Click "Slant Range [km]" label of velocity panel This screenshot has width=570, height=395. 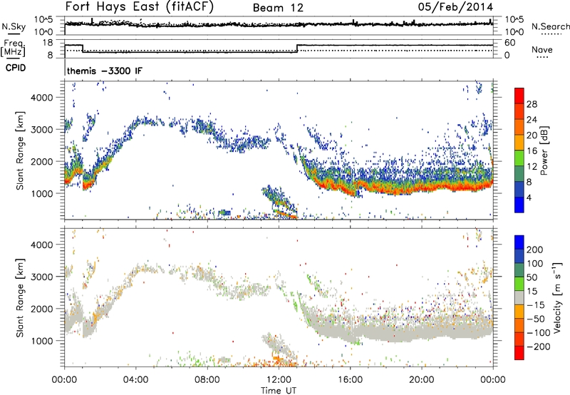pyautogui.click(x=20, y=298)
